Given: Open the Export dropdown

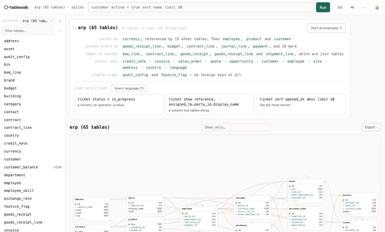Looking at the screenshot, I should 371,127.
